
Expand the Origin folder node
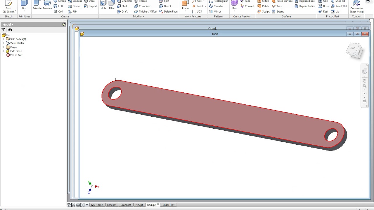coord(3,47)
